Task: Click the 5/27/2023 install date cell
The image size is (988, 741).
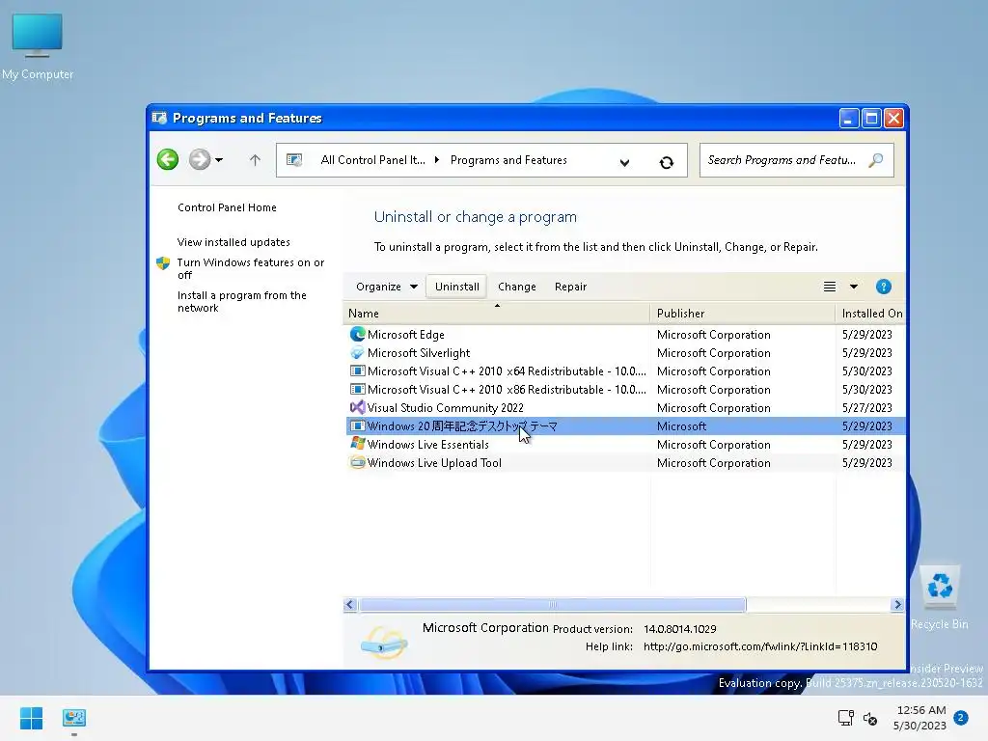Action: click(867, 408)
